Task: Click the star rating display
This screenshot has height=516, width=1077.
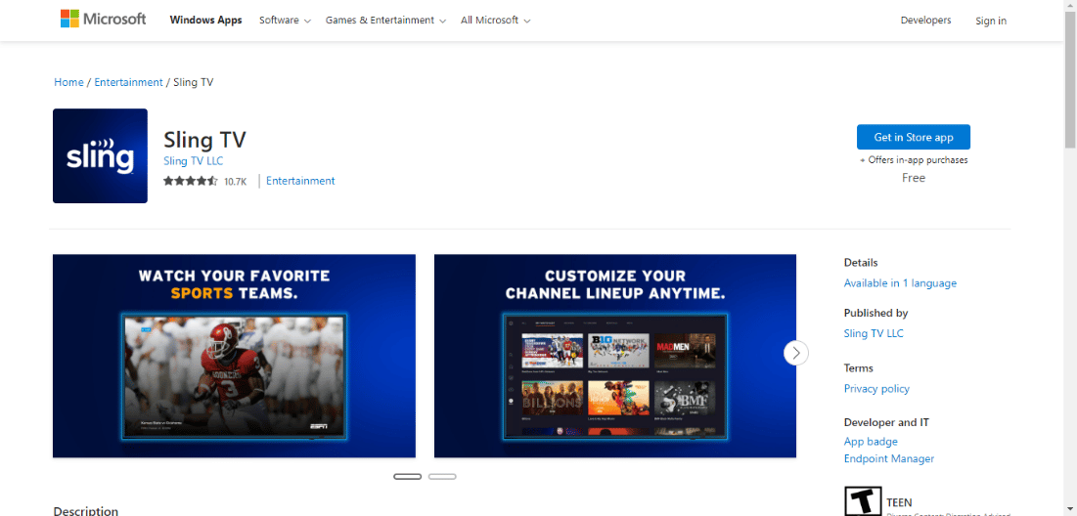Action: tap(191, 181)
